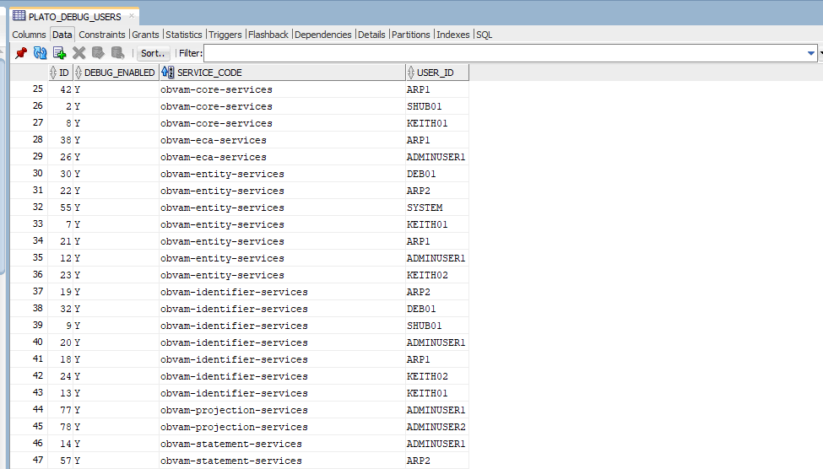The height and width of the screenshot is (469, 823).
Task: Open the Statistics tab
Action: [x=184, y=35]
